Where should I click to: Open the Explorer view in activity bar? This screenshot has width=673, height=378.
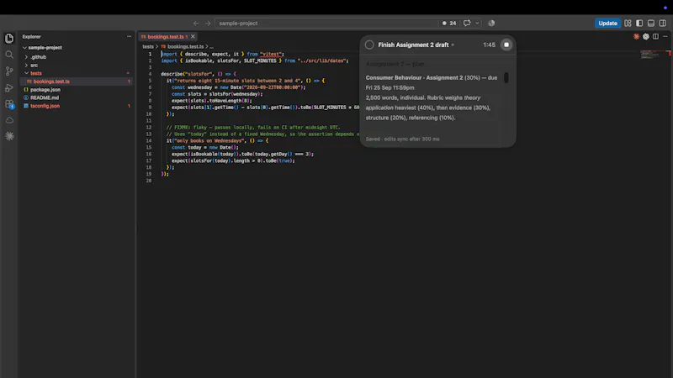coord(9,38)
